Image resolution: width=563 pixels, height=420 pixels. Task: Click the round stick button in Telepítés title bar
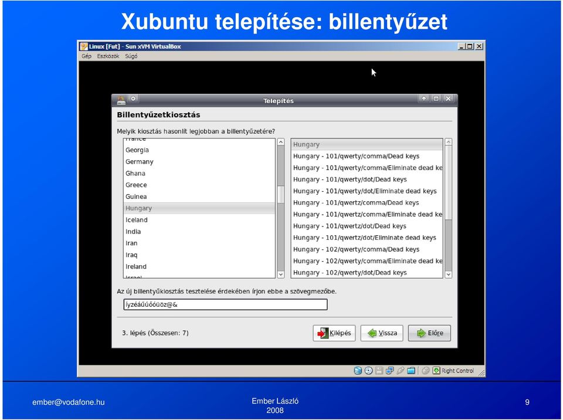point(133,99)
